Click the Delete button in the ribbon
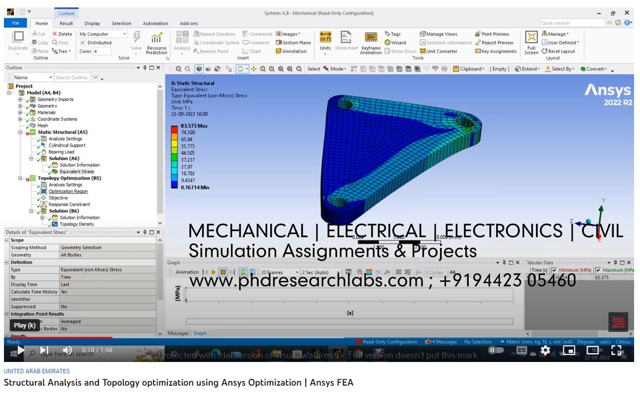Screen dimensions: 640x393 click(62, 34)
